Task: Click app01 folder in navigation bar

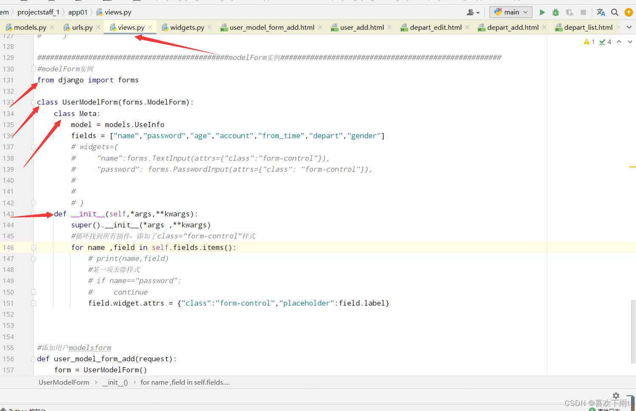Action: click(78, 12)
